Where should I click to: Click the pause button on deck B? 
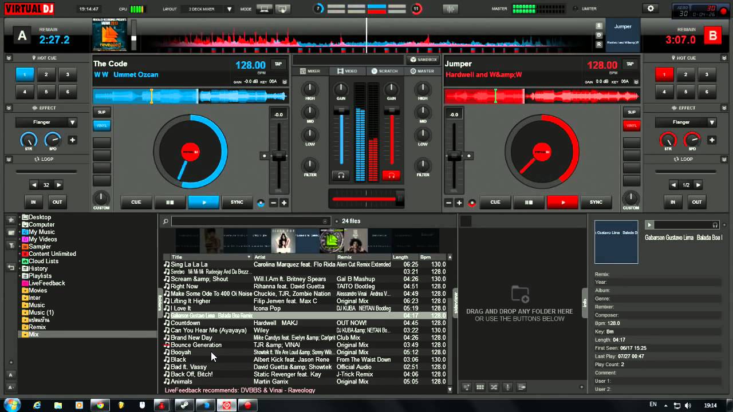point(529,202)
